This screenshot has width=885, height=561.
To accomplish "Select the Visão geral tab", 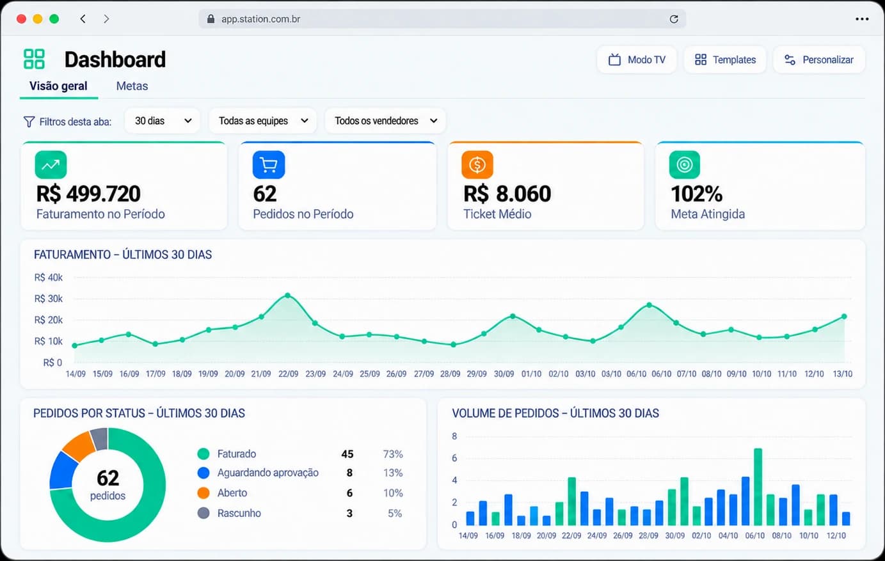I will [58, 86].
